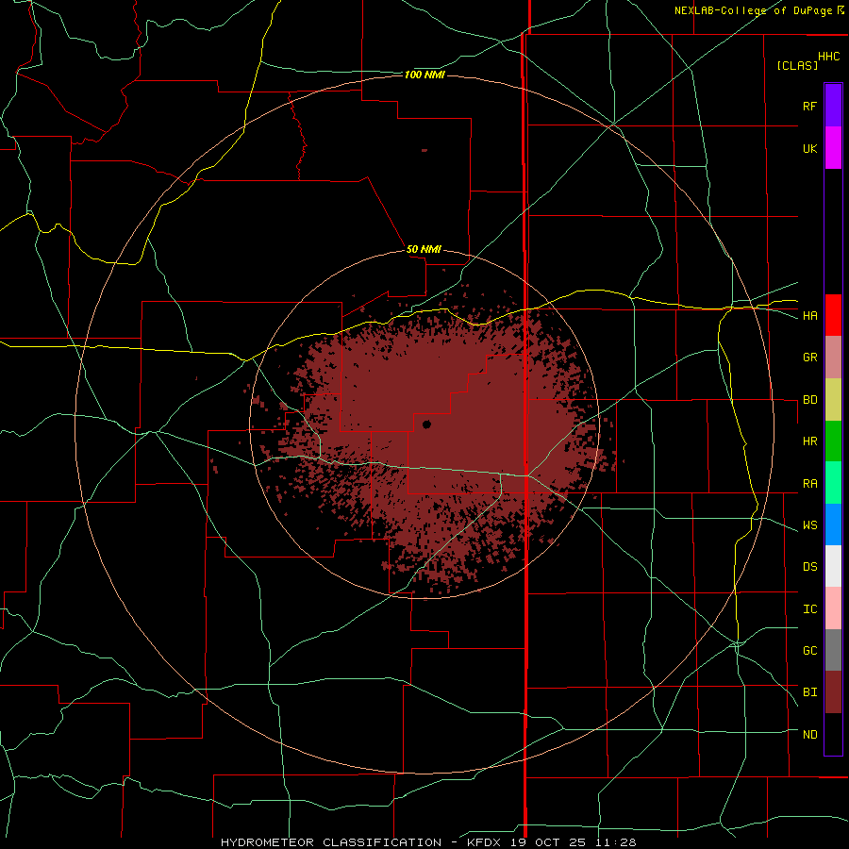Click the [CLAS] units label

(x=797, y=65)
